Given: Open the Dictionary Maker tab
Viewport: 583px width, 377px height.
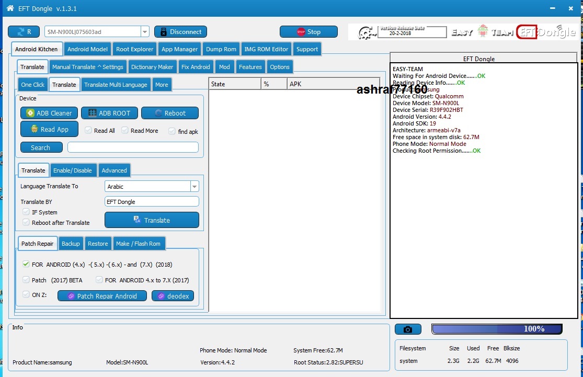Looking at the screenshot, I should pos(152,67).
